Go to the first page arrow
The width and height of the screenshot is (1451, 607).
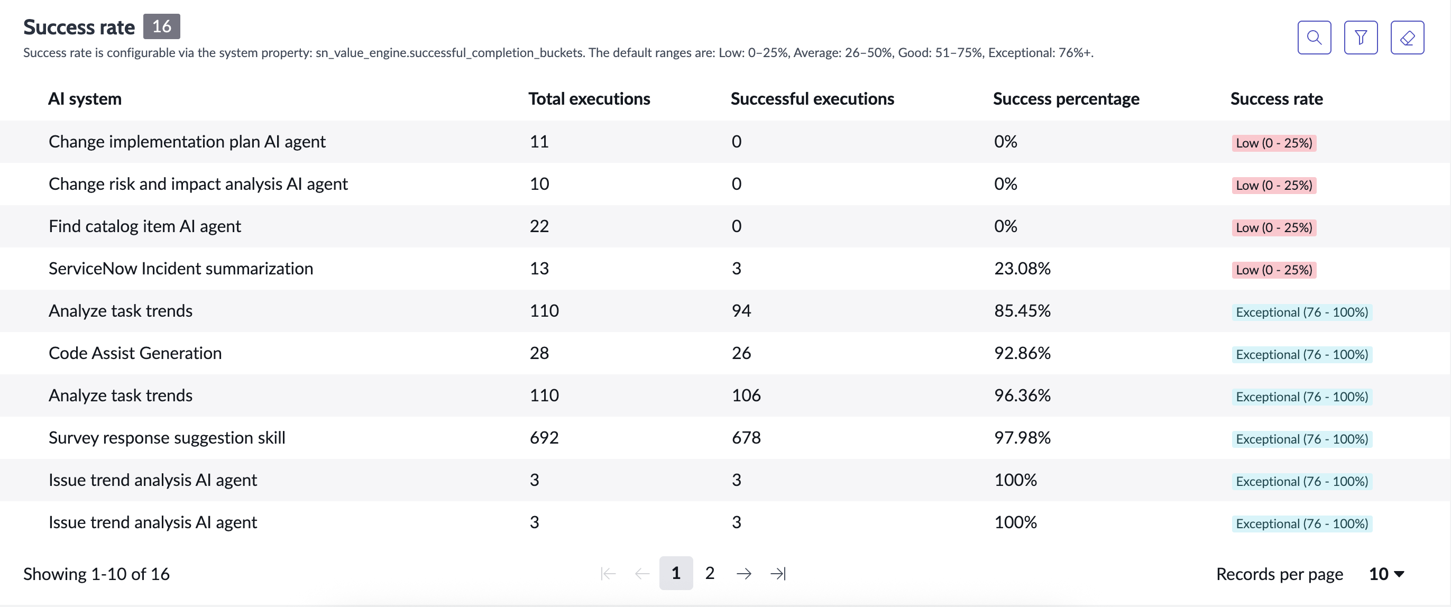pyautogui.click(x=608, y=573)
